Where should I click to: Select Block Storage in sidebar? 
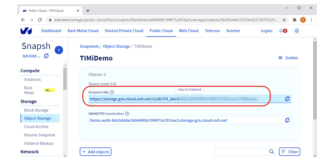pos(36,110)
